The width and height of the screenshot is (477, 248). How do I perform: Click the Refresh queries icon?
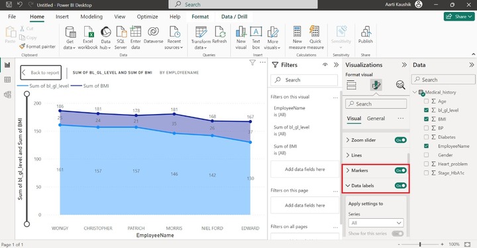220,32
